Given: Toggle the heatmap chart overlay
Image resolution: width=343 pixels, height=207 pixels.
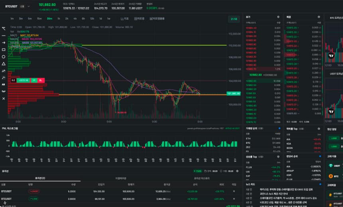Looking at the screenshot, I should [138, 18].
